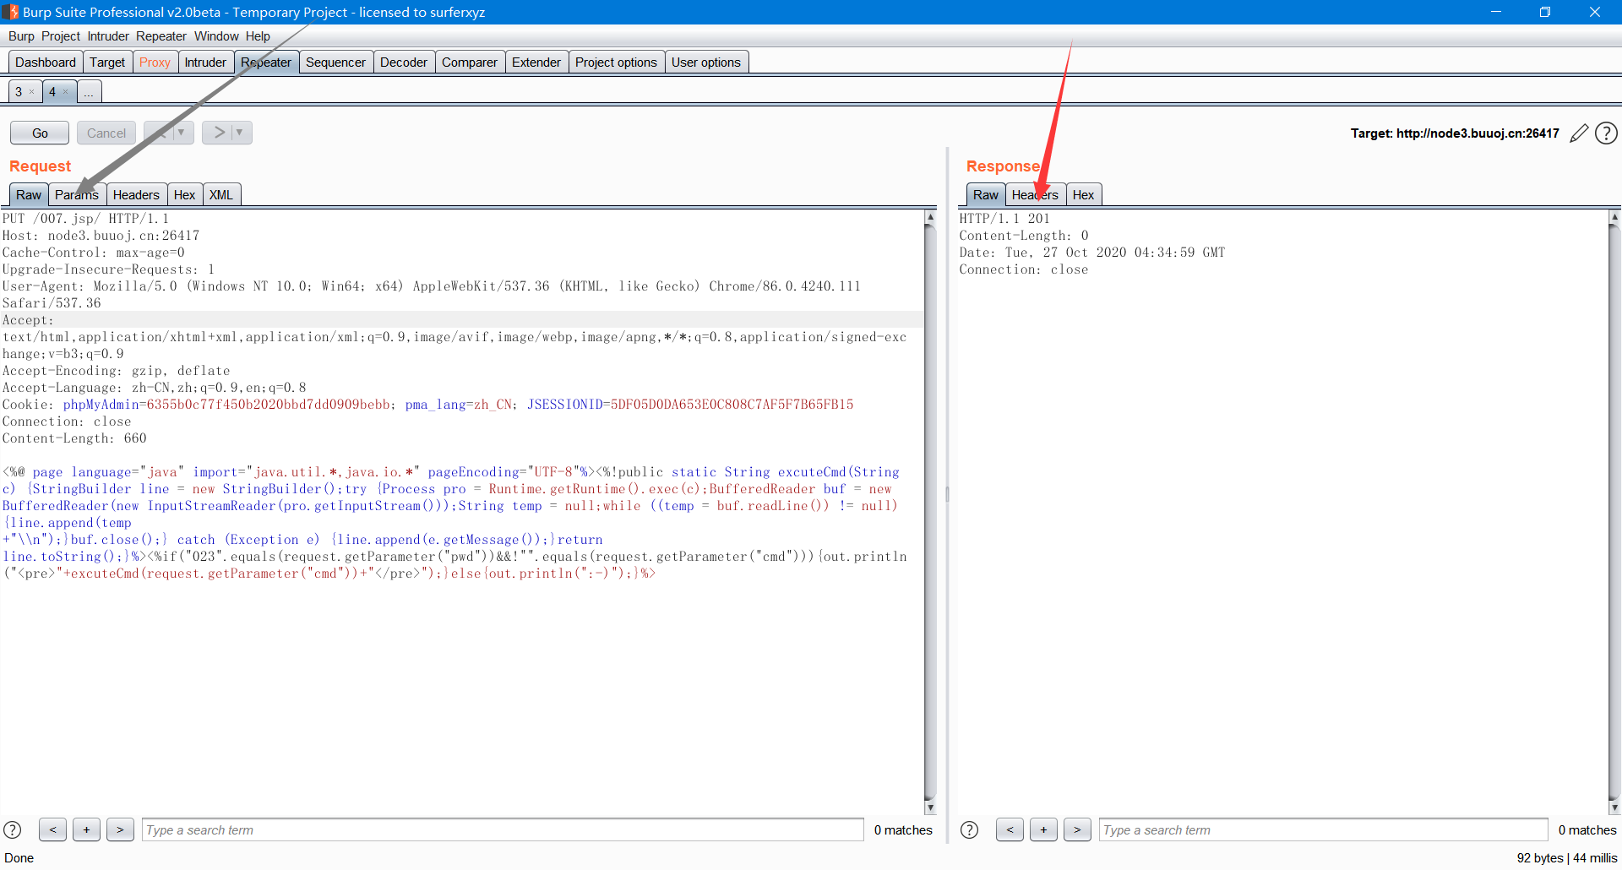1622x870 pixels.
Task: Select the request Hex view tab
Action: click(x=184, y=195)
